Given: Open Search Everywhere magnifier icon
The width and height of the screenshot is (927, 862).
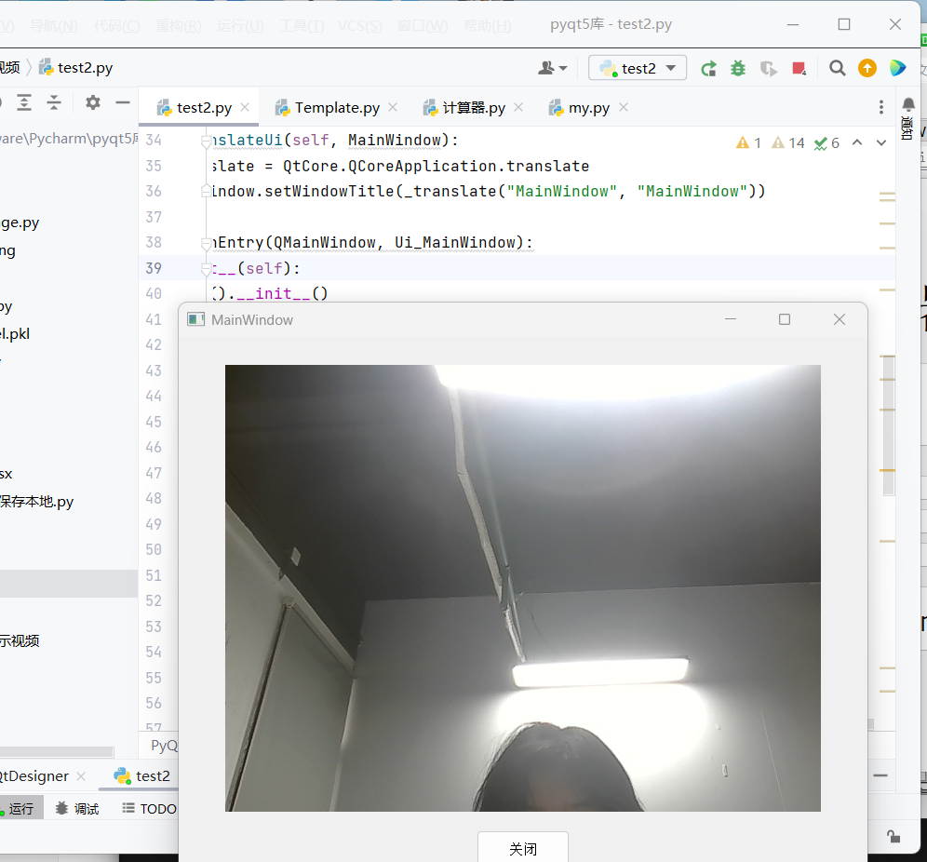Looking at the screenshot, I should click(x=837, y=68).
